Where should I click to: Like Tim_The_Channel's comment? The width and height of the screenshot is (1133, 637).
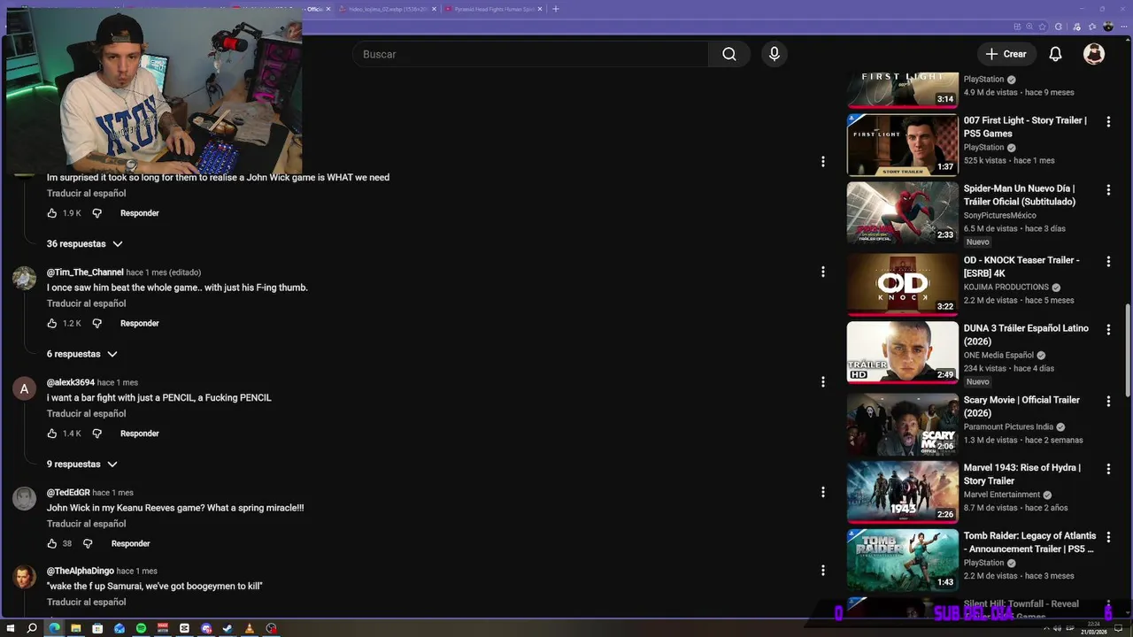click(52, 324)
